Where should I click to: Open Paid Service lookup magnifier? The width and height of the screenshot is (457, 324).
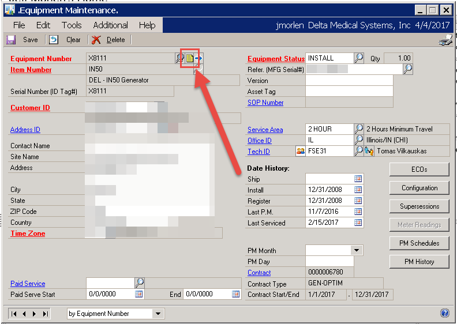tap(140, 282)
